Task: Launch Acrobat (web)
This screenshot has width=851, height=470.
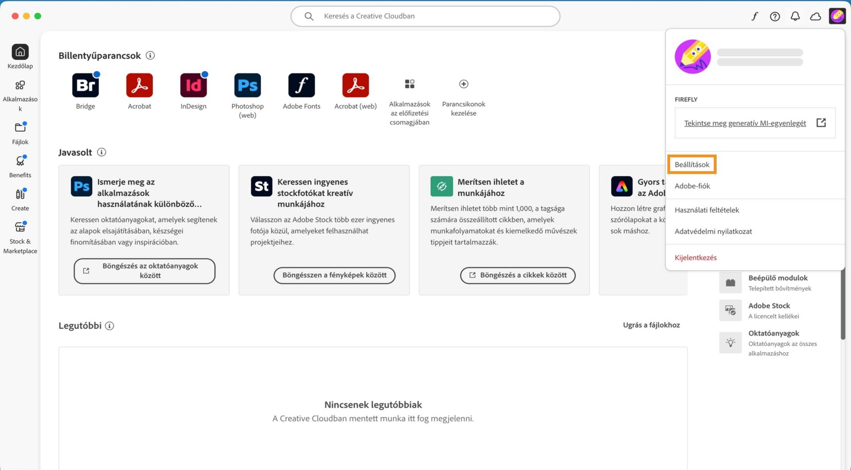Action: point(355,85)
